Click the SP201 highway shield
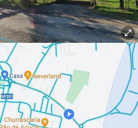The height and width of the screenshot is (128, 138). tap(7, 96)
